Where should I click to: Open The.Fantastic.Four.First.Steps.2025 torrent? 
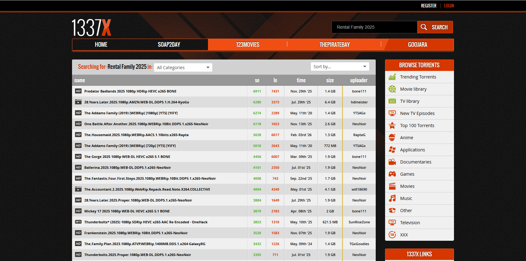click(x=150, y=178)
